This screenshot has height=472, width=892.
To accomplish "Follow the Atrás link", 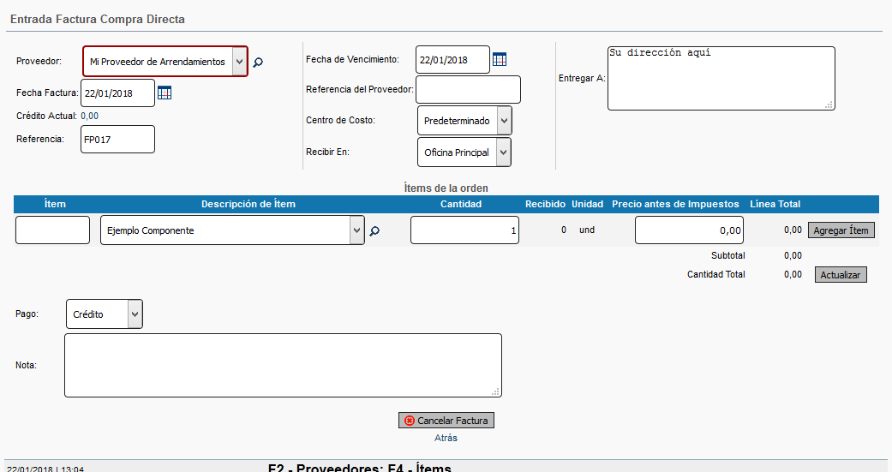I will click(446, 438).
